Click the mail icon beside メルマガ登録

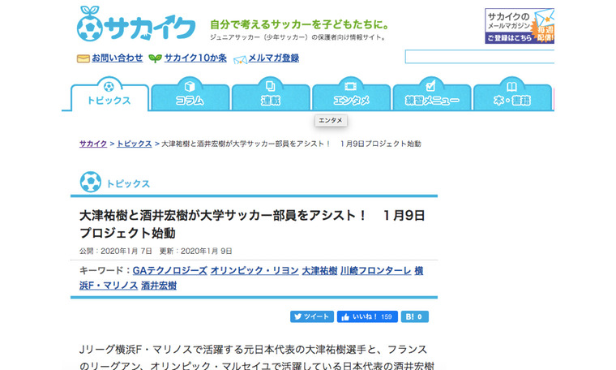240,58
